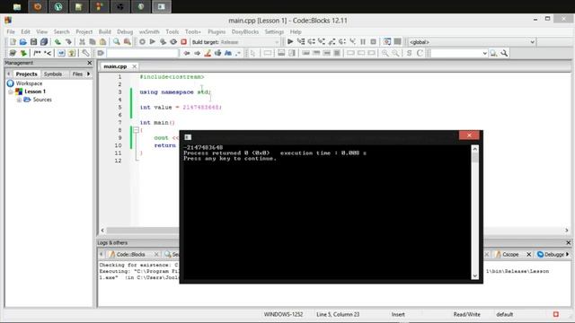Show more Management tabs with right arrow
Screen dimensions: 575x323
[88, 74]
